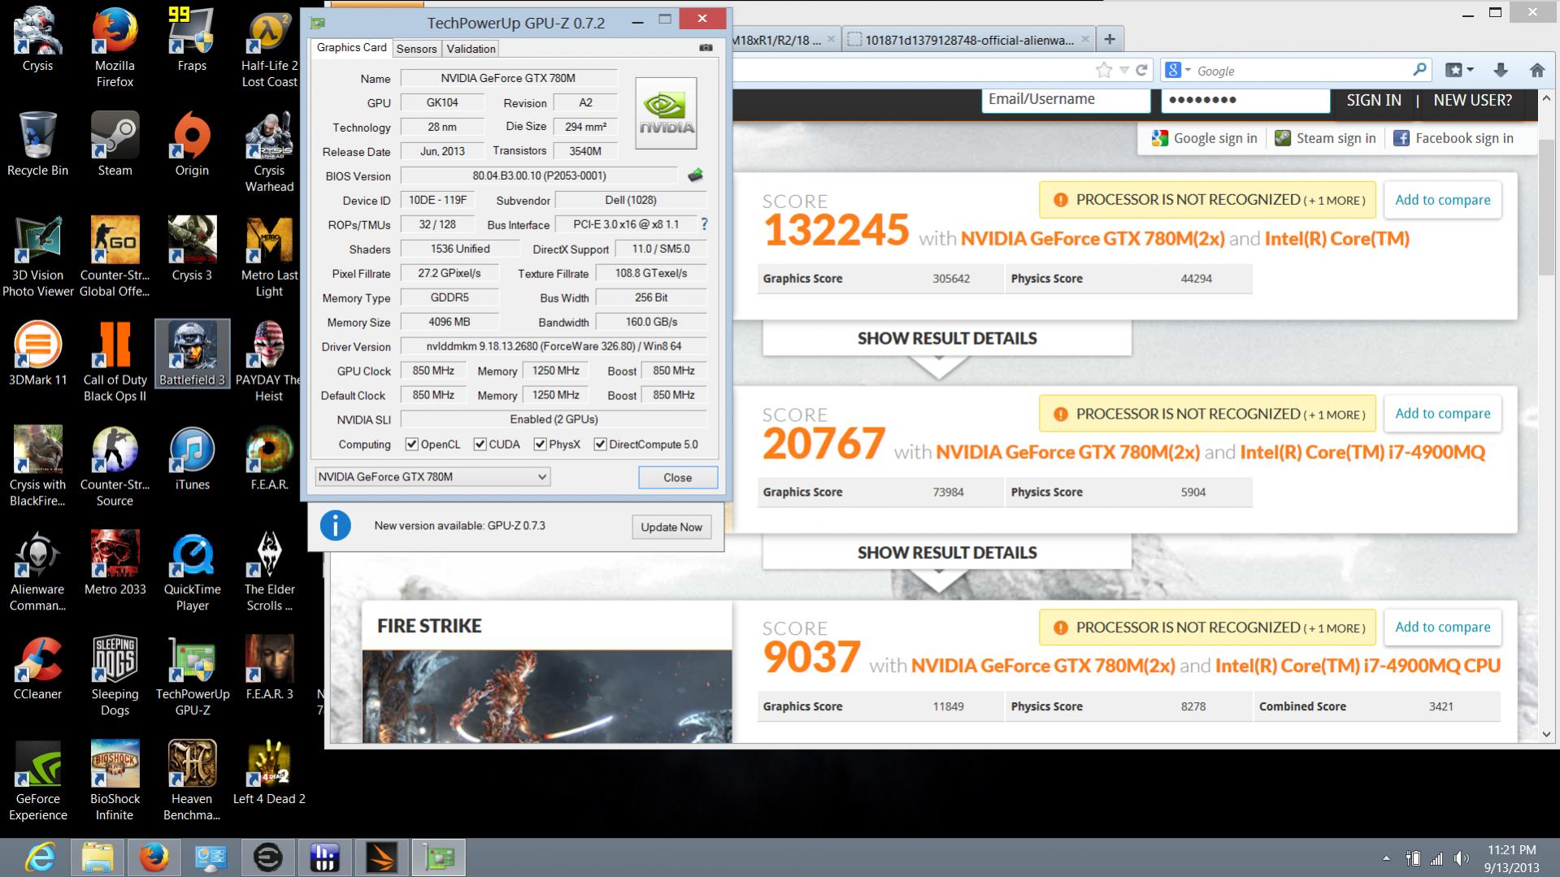Image resolution: width=1560 pixels, height=877 pixels.
Task: Select the Sleeping Dogs desktop icon
Action: coord(115,676)
